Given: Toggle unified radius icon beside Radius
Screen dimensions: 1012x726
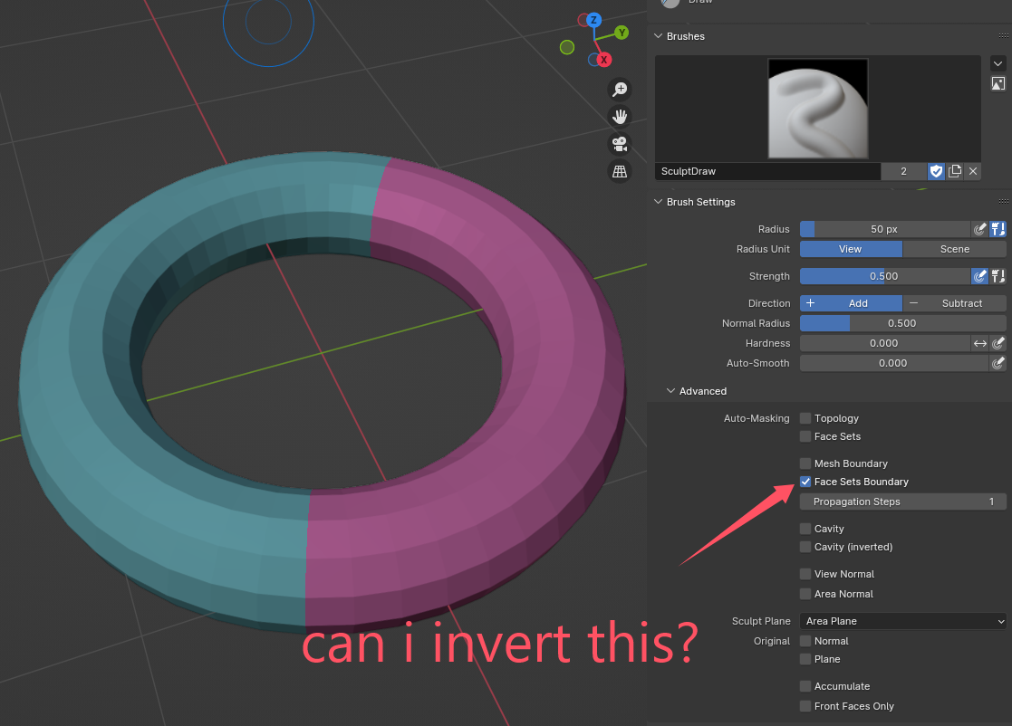Looking at the screenshot, I should (x=998, y=229).
